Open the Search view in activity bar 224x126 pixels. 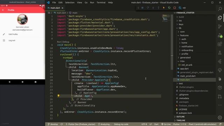(220, 9)
